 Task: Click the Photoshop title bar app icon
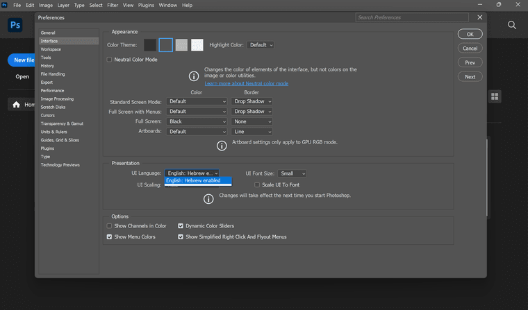click(4, 5)
